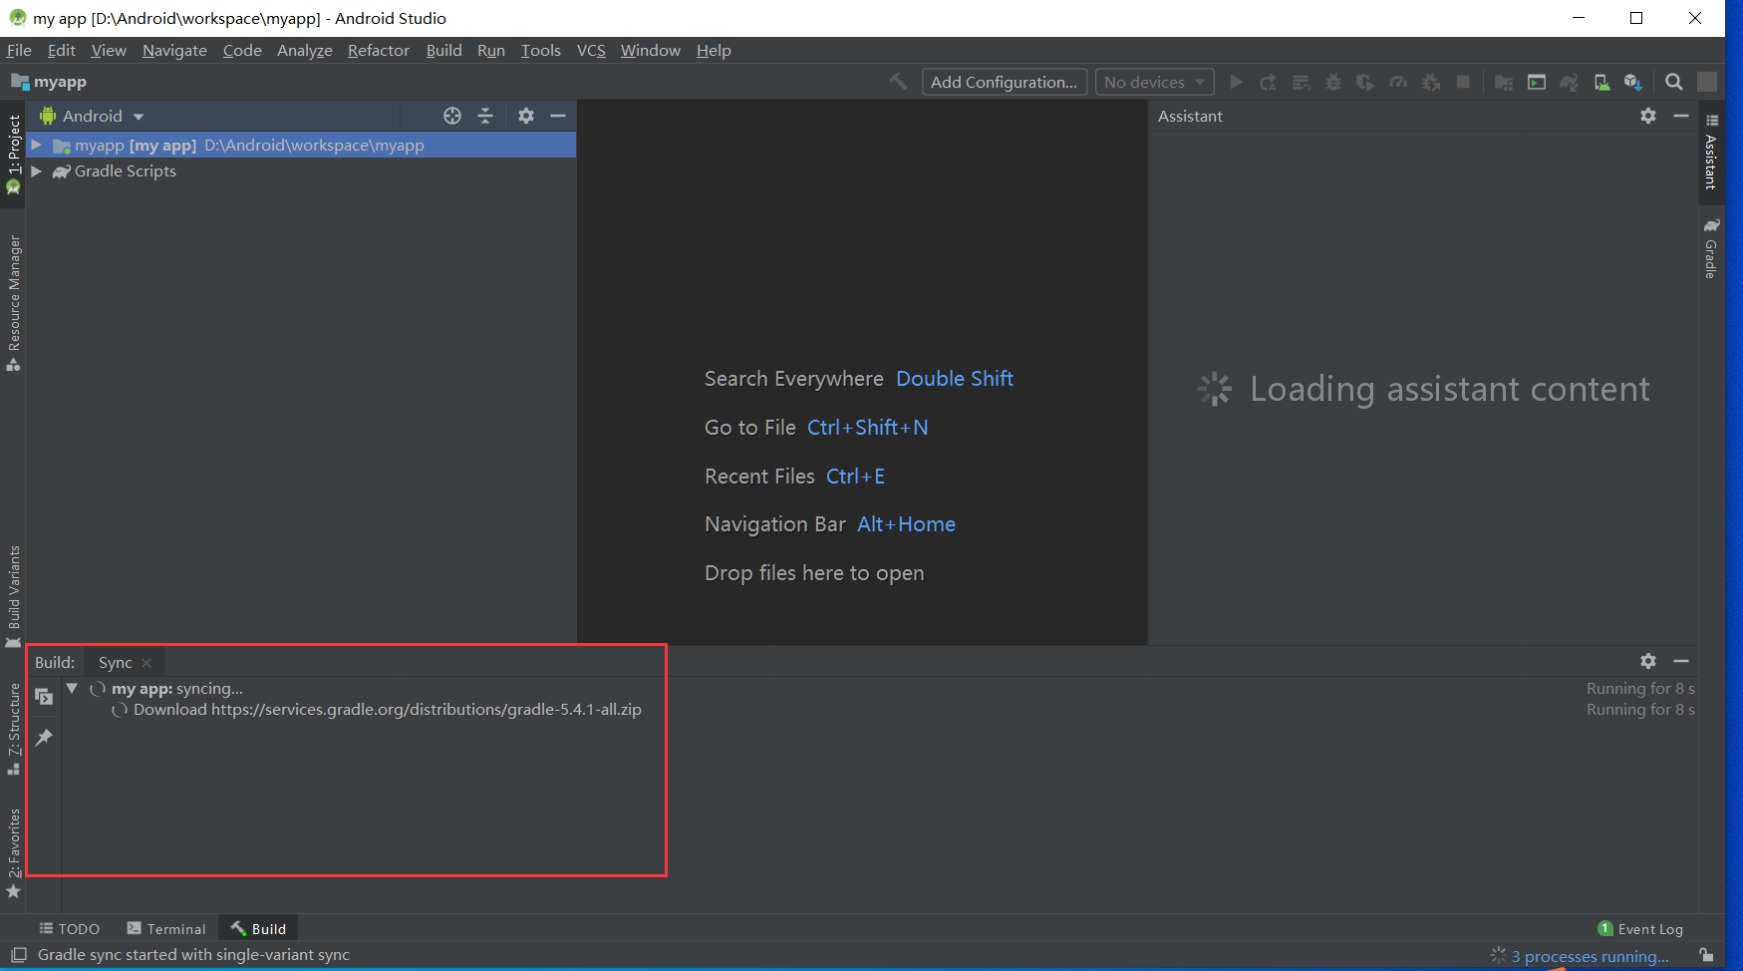
Task: Open the Build menu
Action: 443,50
